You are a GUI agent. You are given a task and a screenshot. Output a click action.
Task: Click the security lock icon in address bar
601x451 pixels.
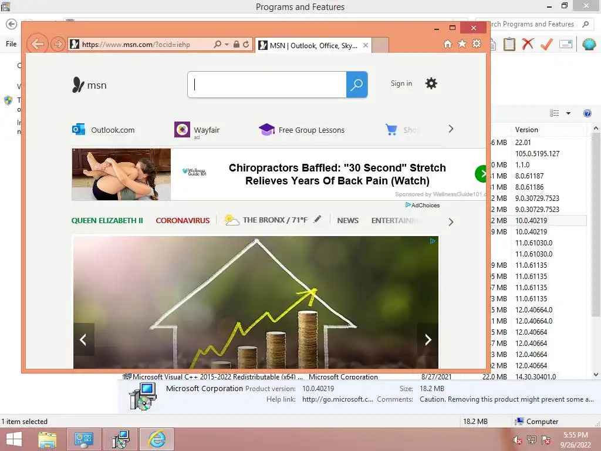click(x=236, y=44)
